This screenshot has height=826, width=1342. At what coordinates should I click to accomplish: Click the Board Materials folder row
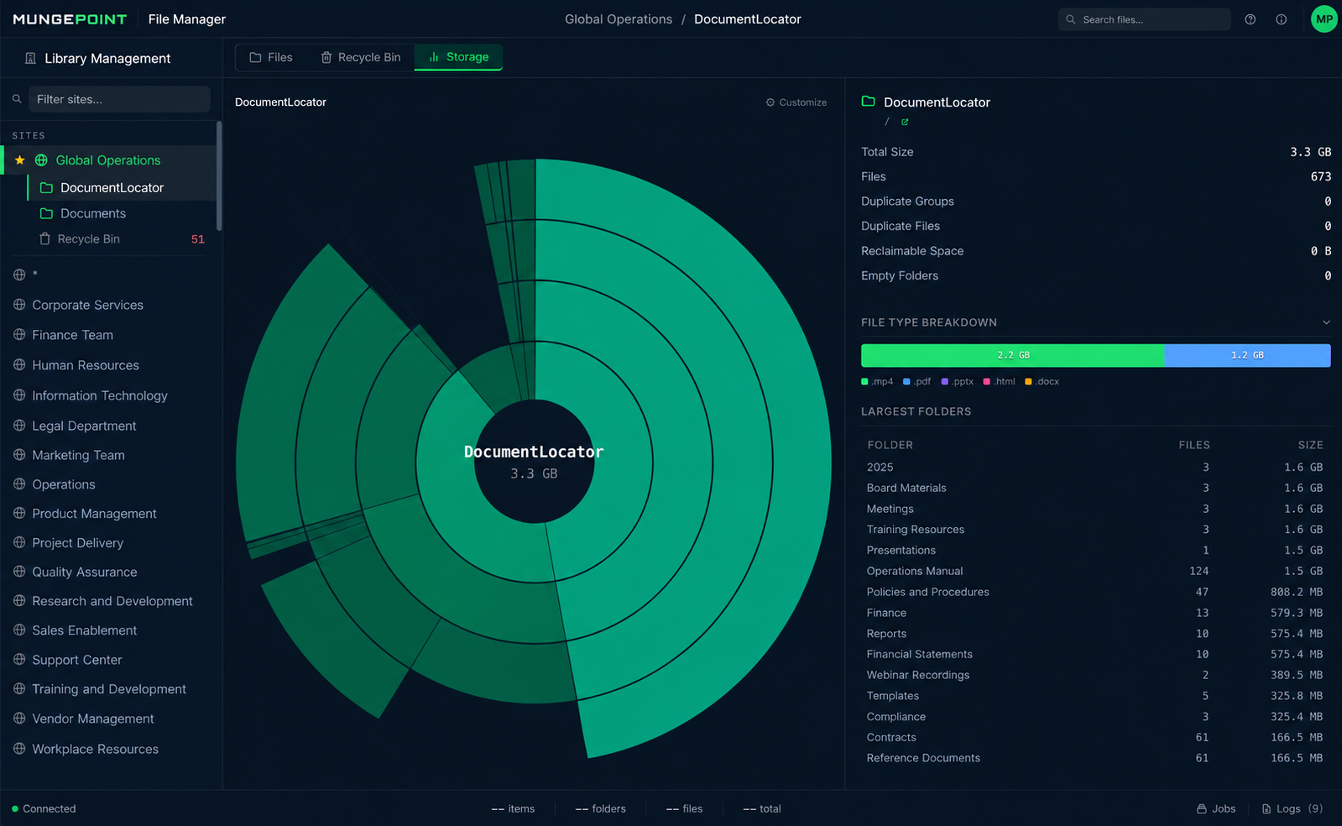1095,488
